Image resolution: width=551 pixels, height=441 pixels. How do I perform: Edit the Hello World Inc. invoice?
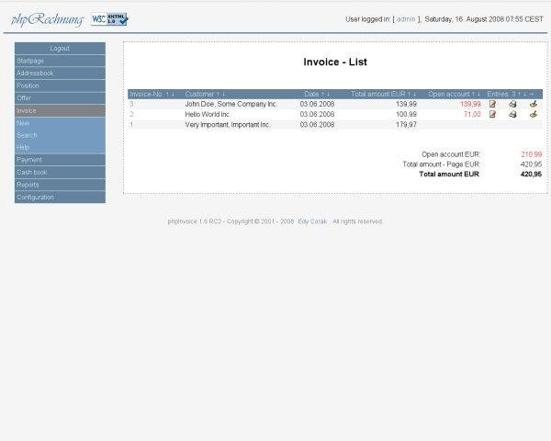(493, 114)
